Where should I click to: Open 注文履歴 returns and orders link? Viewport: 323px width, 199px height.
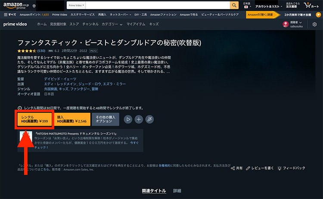tap(292, 5)
